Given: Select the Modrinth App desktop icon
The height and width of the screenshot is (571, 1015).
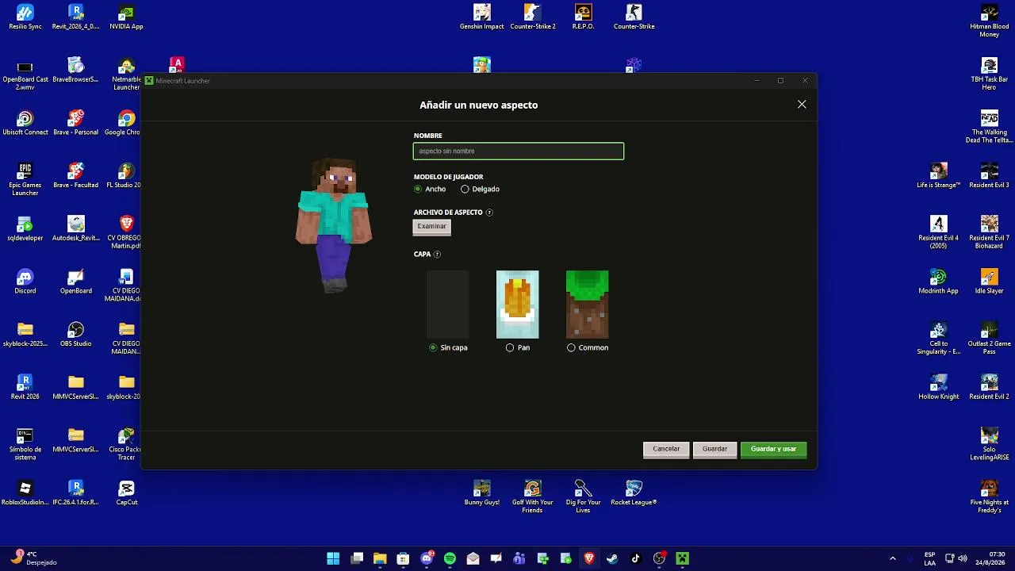Looking at the screenshot, I should [x=939, y=282].
